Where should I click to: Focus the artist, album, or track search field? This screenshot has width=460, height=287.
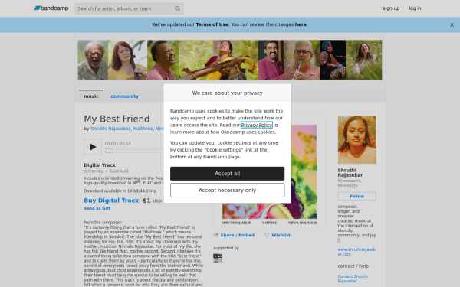129,8
